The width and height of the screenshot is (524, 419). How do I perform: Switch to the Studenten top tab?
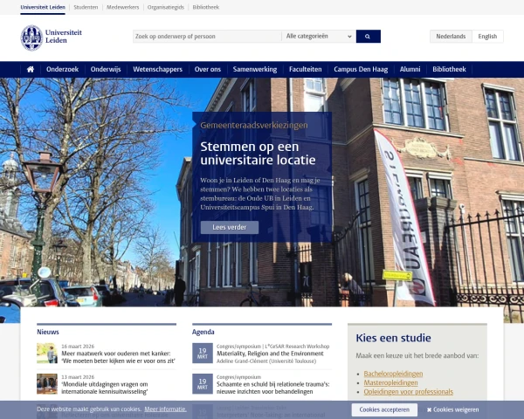pos(86,6)
